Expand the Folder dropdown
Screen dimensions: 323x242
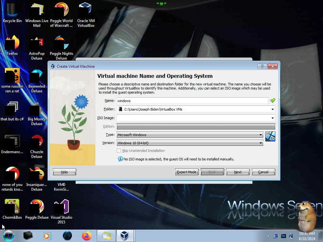tap(273, 109)
